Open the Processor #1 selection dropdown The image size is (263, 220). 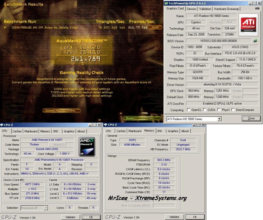tap(46, 208)
